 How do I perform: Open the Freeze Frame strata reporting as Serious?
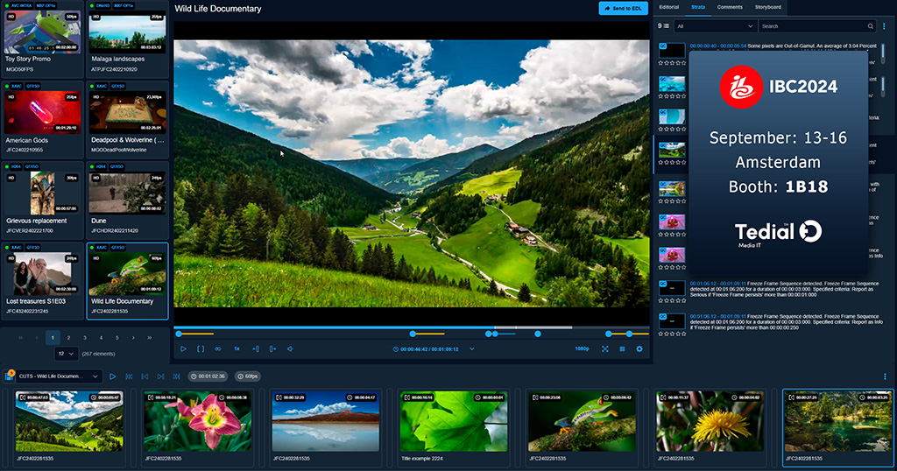784,289
